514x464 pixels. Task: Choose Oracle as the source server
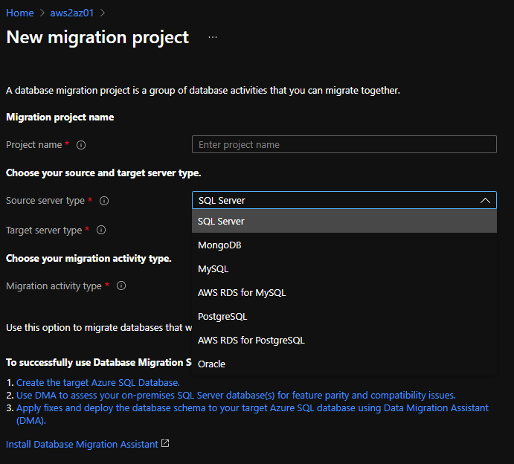click(x=211, y=364)
